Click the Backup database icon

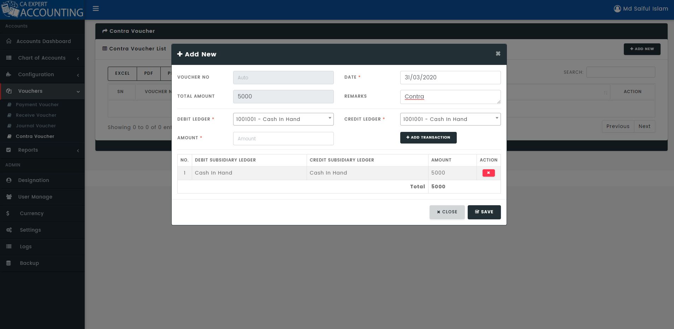click(x=8, y=263)
